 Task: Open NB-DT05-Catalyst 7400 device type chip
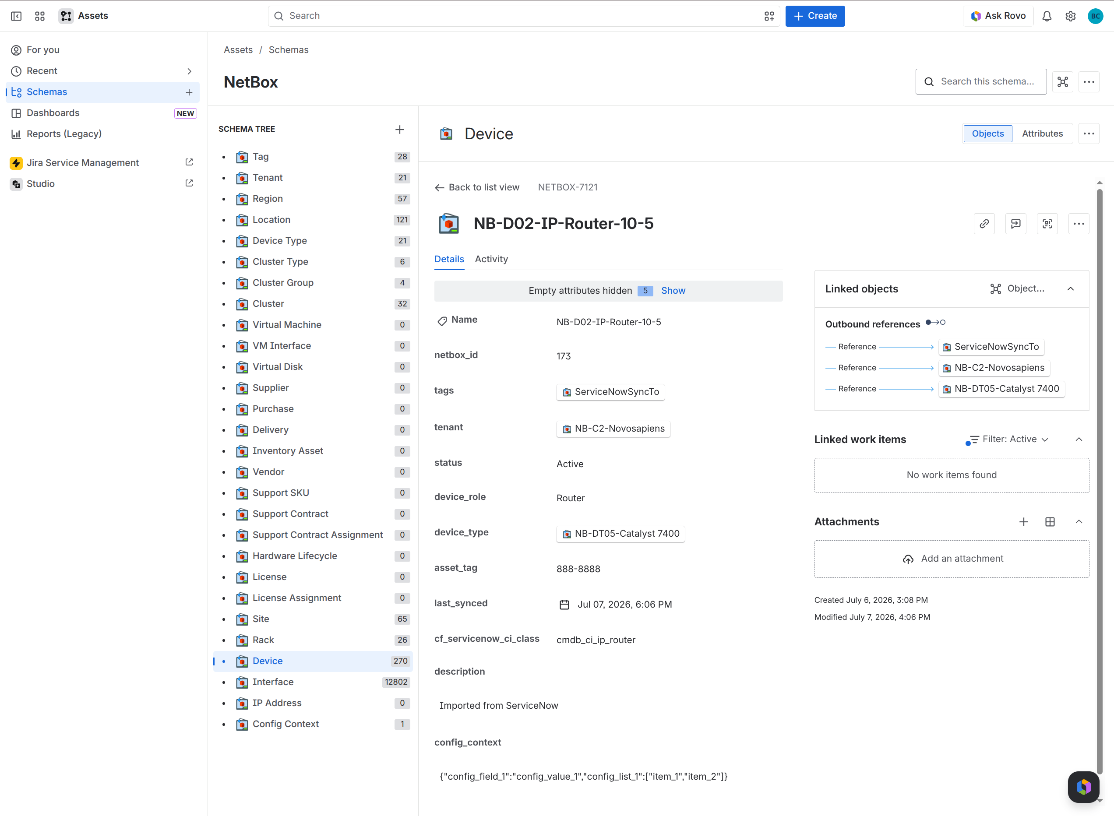(620, 534)
